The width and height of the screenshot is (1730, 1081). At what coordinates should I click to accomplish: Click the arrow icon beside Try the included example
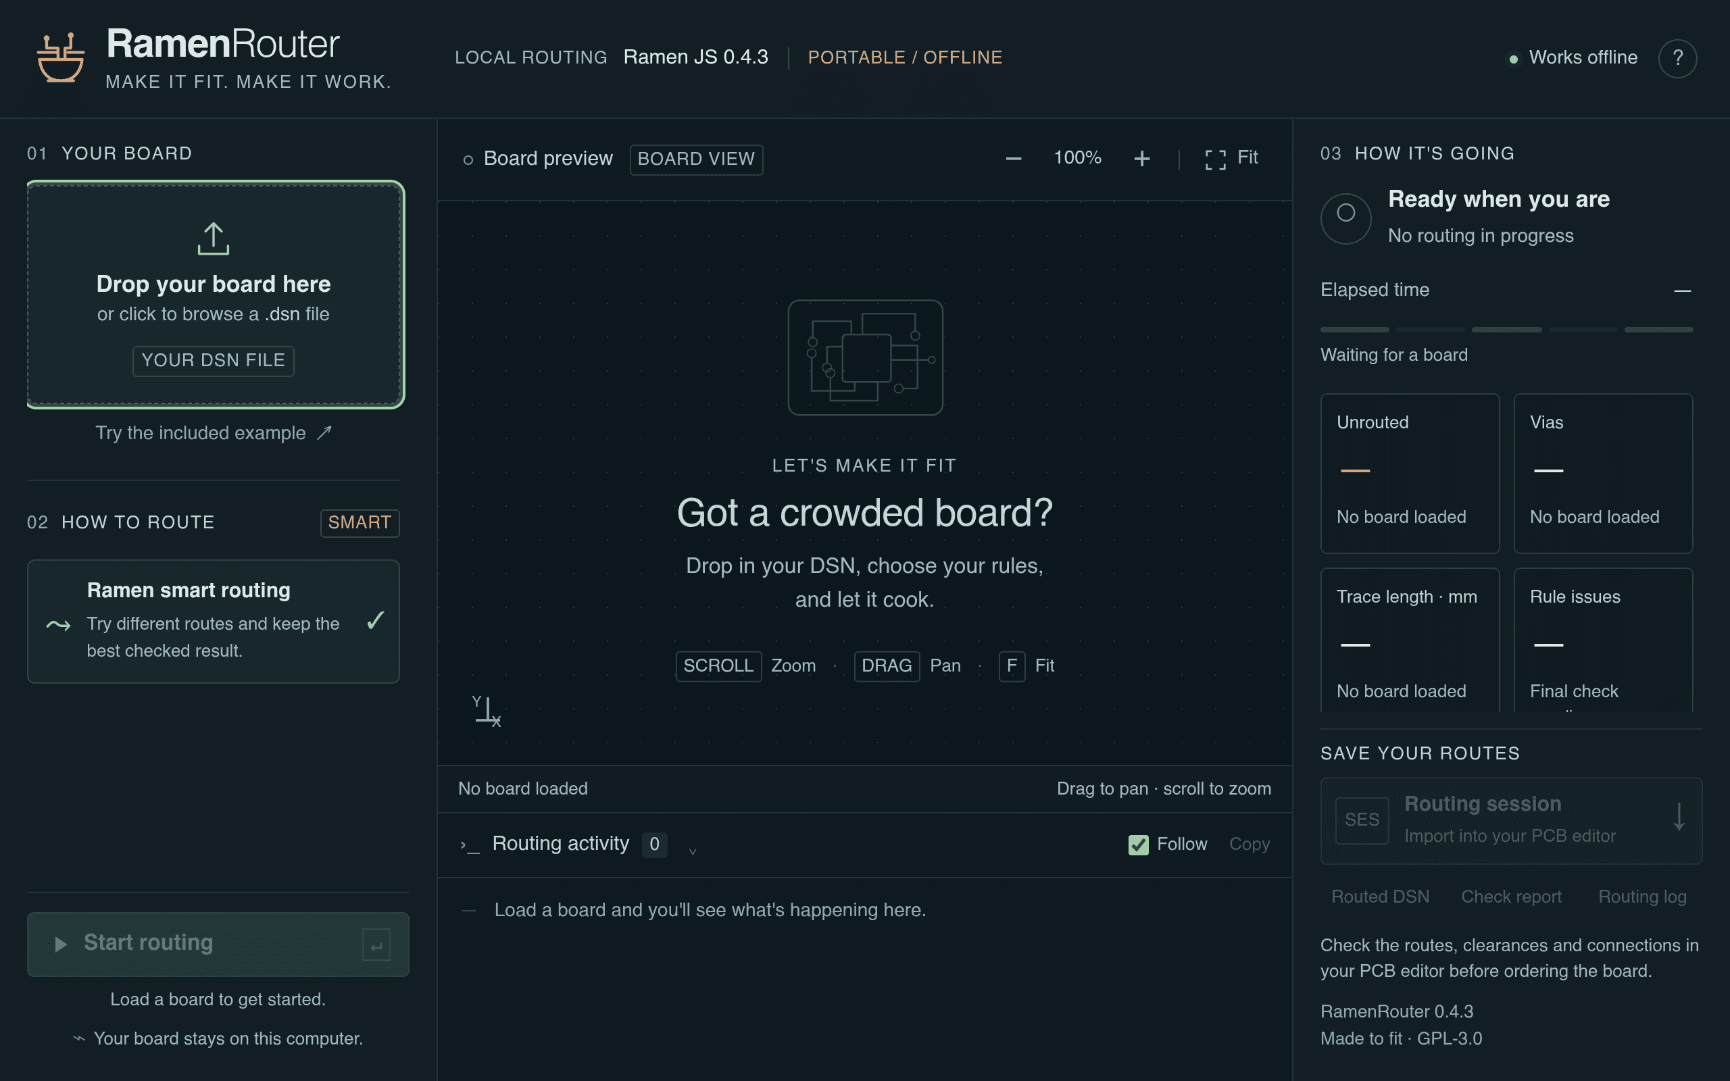coord(324,432)
